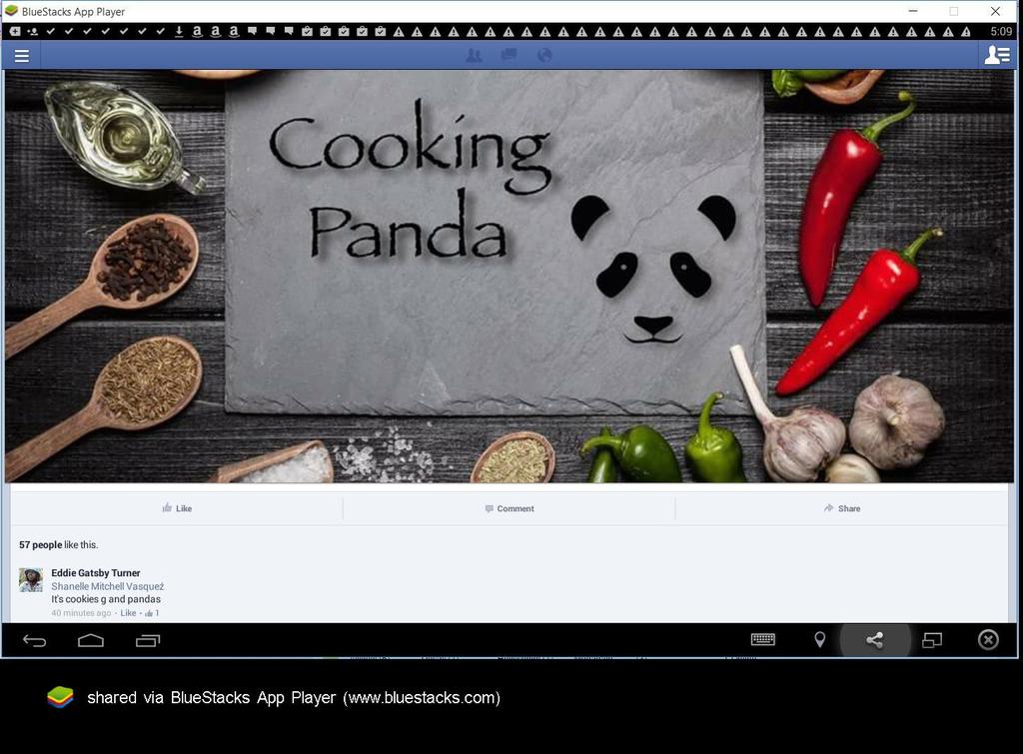Screen dimensions: 1023x754
Task: Click the window resize icon in navigation bar
Action: (x=932, y=640)
